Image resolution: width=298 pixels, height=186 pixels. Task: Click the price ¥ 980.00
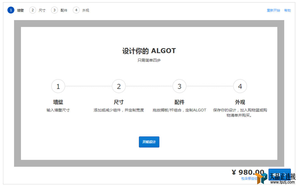pyautogui.click(x=248, y=172)
